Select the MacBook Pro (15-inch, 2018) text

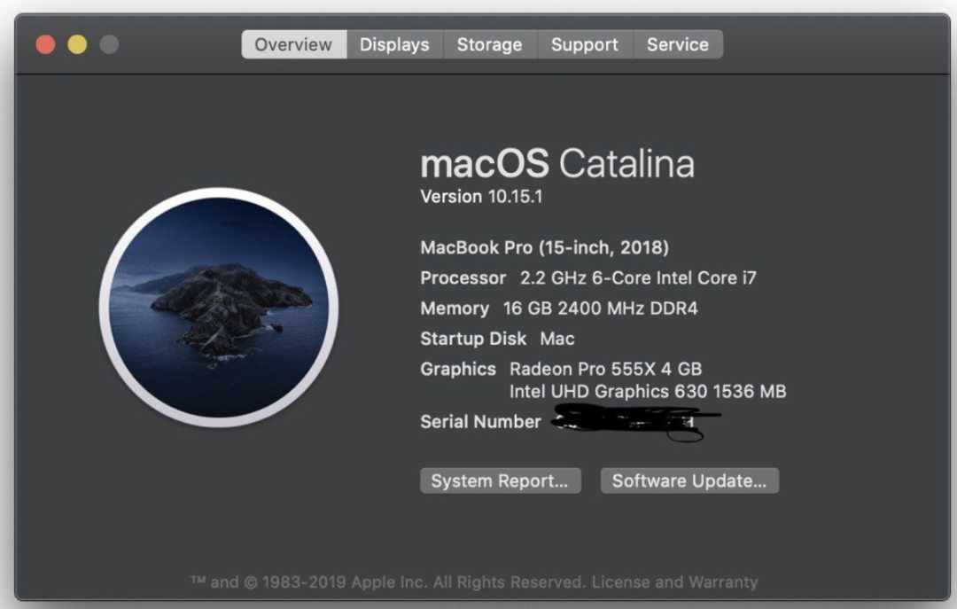[x=544, y=247]
